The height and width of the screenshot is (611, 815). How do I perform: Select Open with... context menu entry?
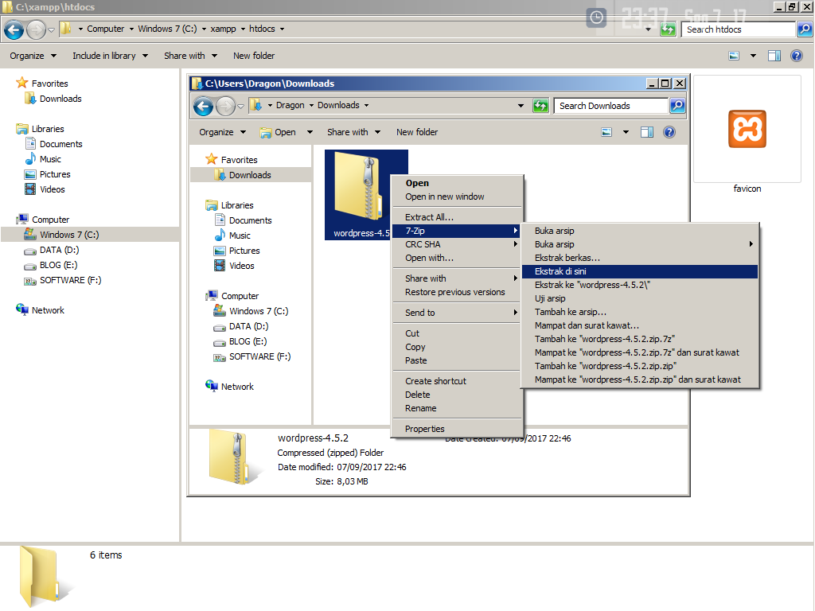point(457,258)
